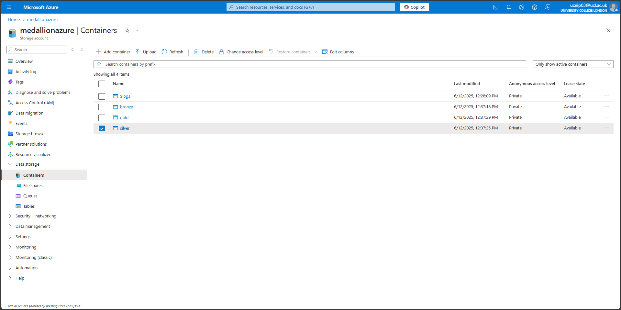
Task: Uncheck the silver container checkbox
Action: [102, 128]
